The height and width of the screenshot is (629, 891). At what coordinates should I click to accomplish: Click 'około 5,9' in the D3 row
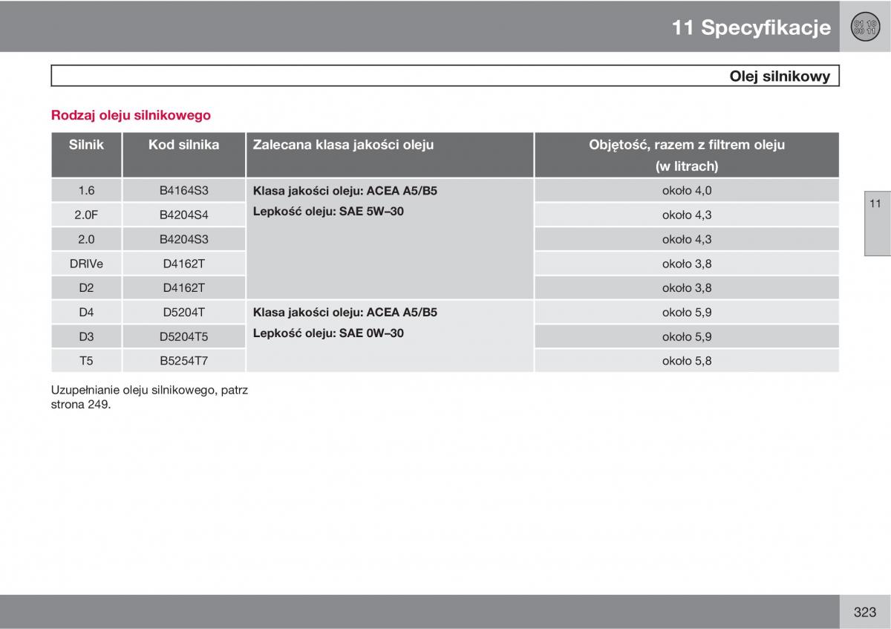pyautogui.click(x=687, y=336)
